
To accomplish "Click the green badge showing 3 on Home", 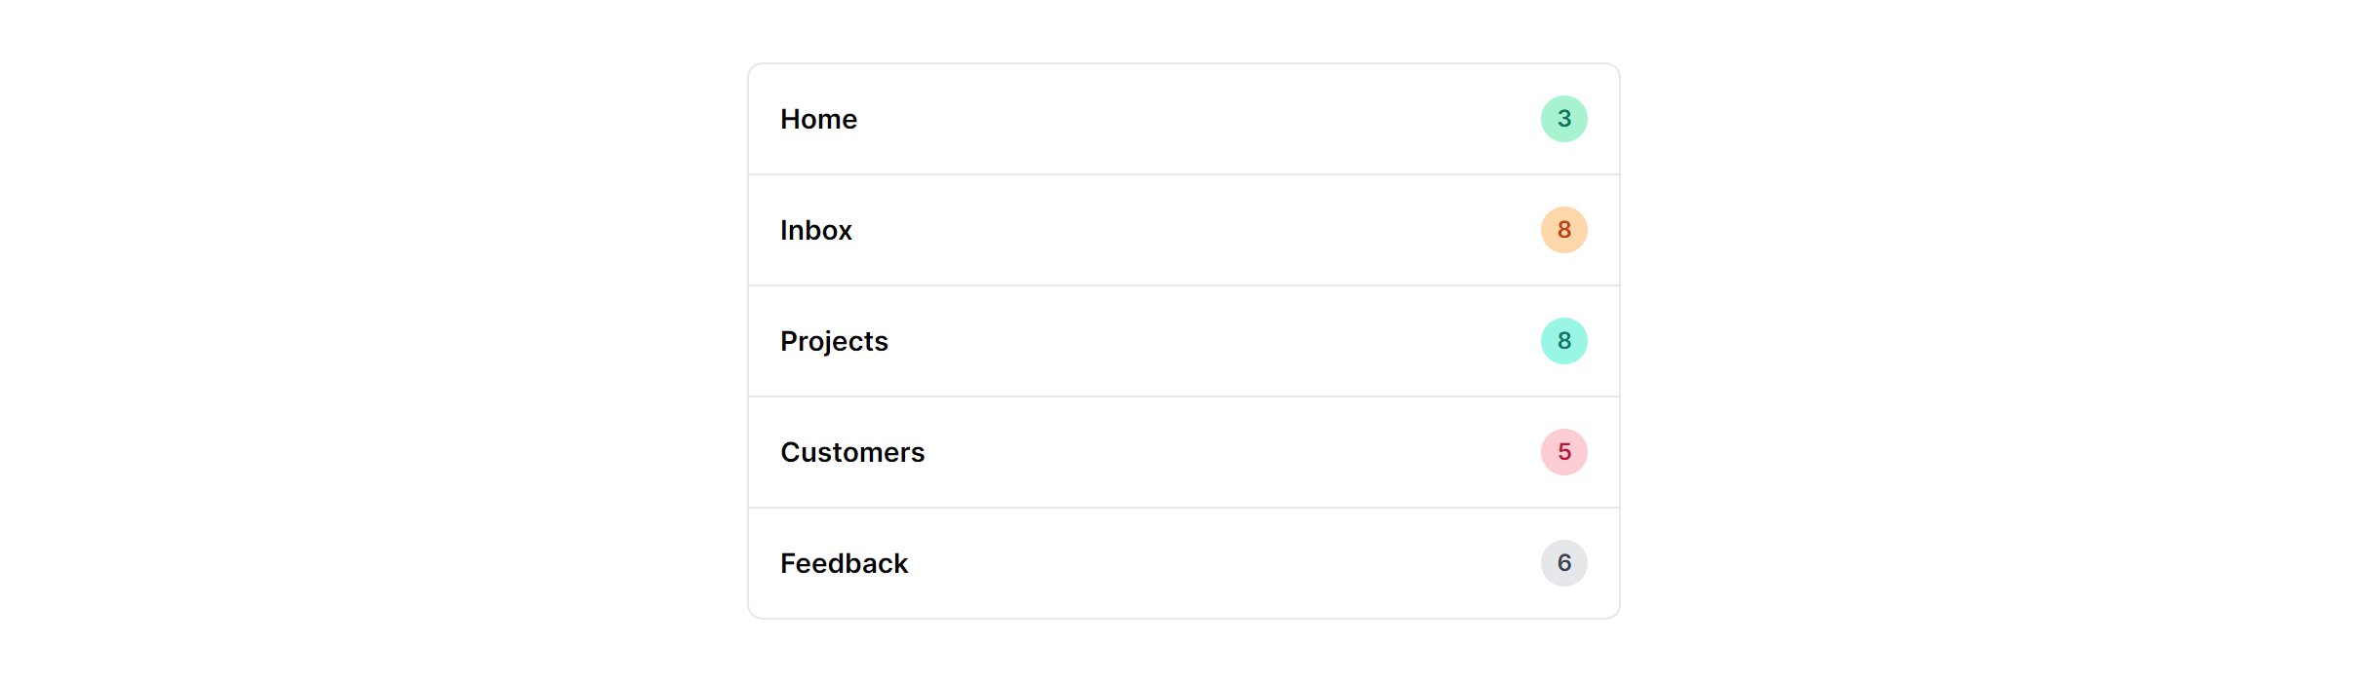I will 1564,118.
